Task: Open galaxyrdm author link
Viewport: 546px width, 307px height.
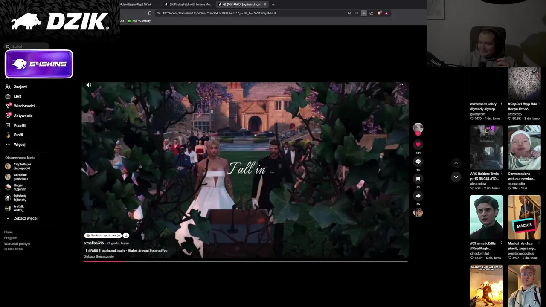Action: coord(478,114)
